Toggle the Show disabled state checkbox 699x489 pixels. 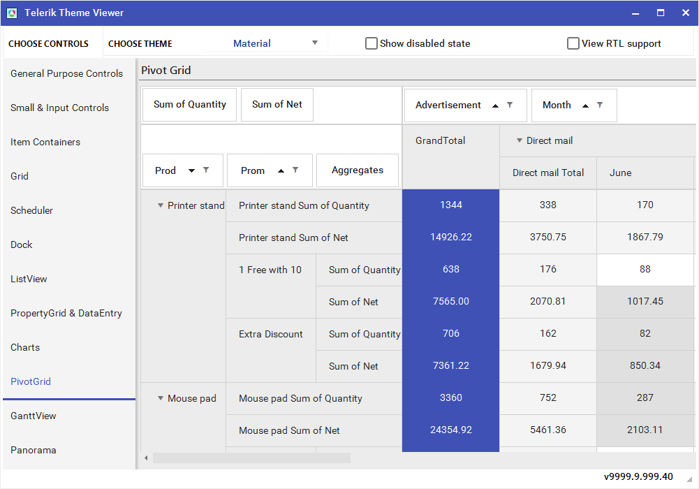pyautogui.click(x=371, y=43)
